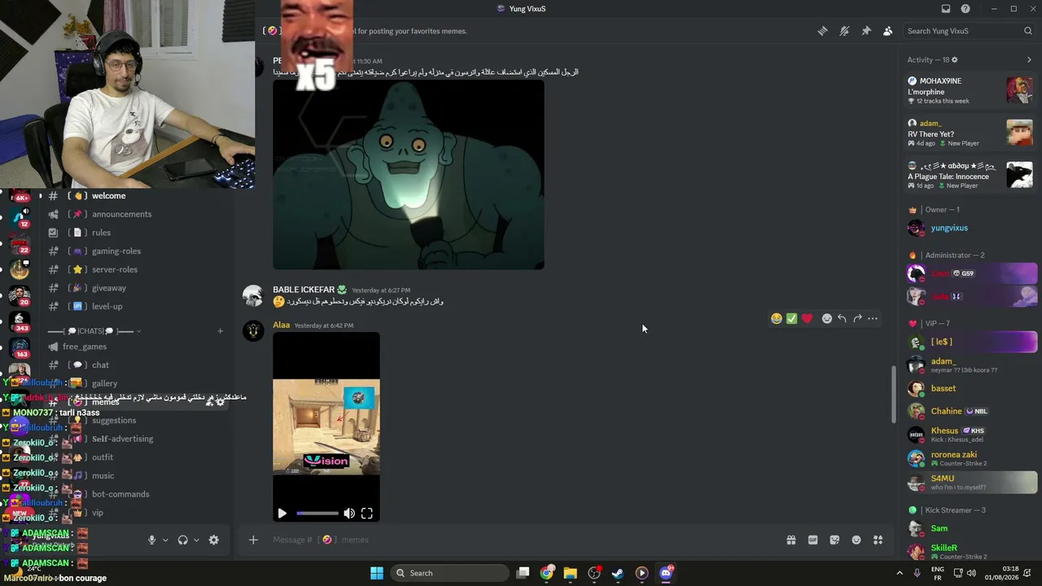
Task: Expand the Activity panel chevron
Action: point(1029,59)
